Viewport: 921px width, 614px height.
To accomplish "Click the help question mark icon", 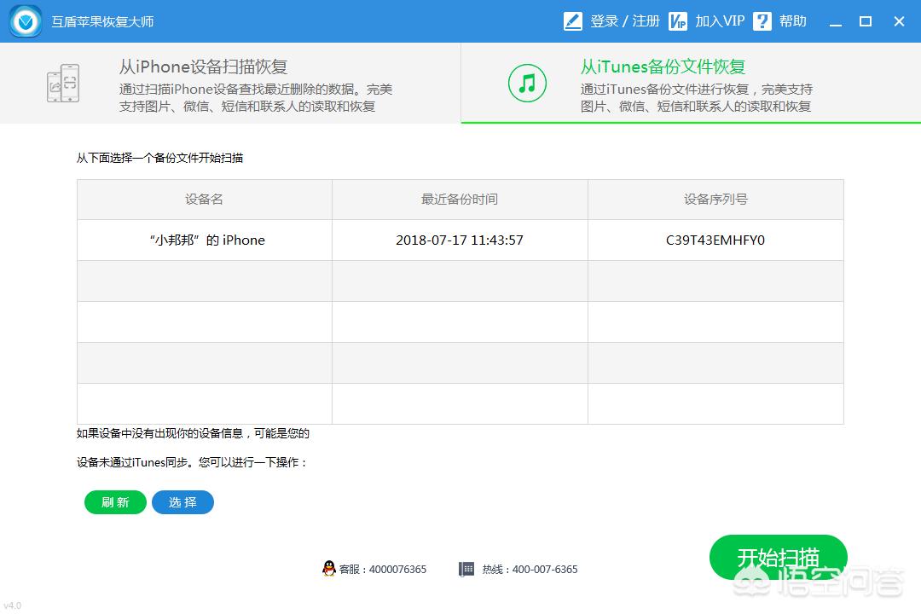I will pyautogui.click(x=762, y=21).
